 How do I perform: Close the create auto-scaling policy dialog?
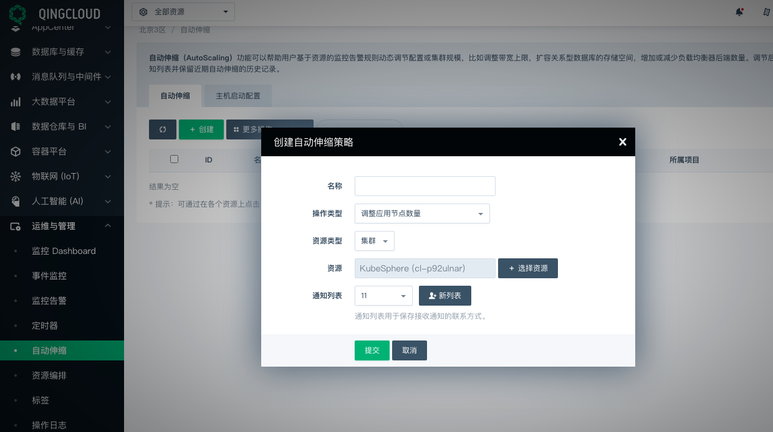point(622,142)
